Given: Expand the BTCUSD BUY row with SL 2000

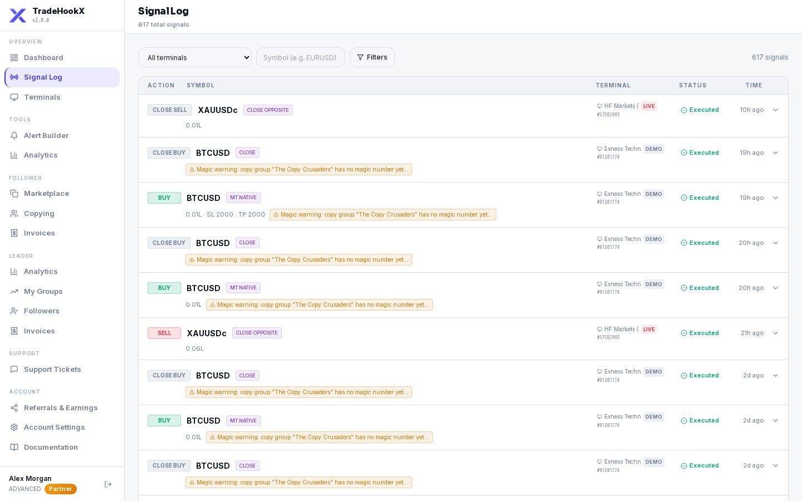Looking at the screenshot, I should [775, 198].
